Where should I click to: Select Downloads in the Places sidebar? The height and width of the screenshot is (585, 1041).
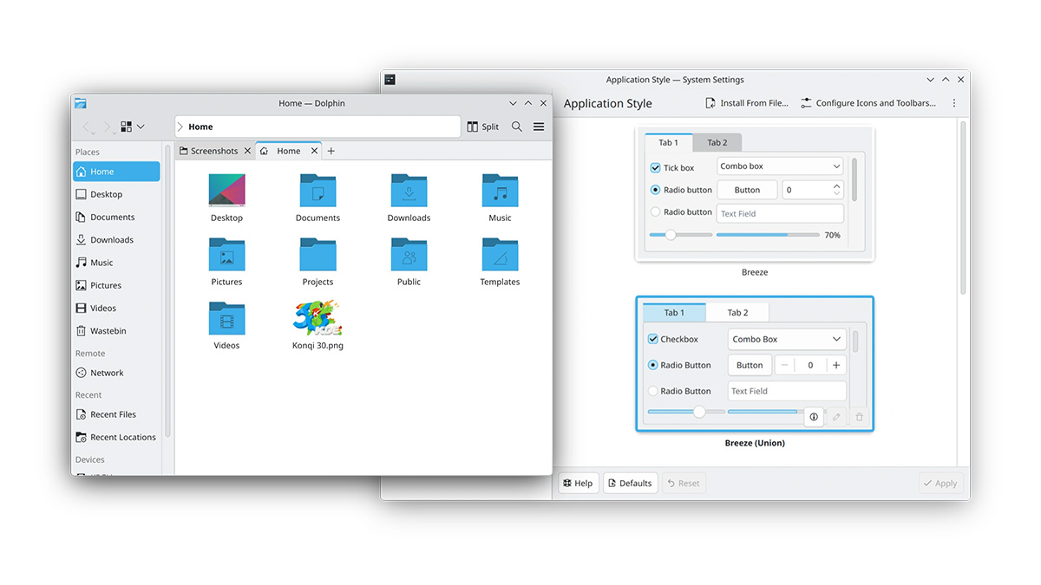(116, 239)
